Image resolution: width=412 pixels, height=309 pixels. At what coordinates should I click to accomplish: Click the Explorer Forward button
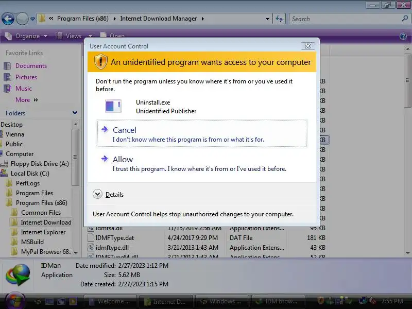pyautogui.click(x=22, y=19)
